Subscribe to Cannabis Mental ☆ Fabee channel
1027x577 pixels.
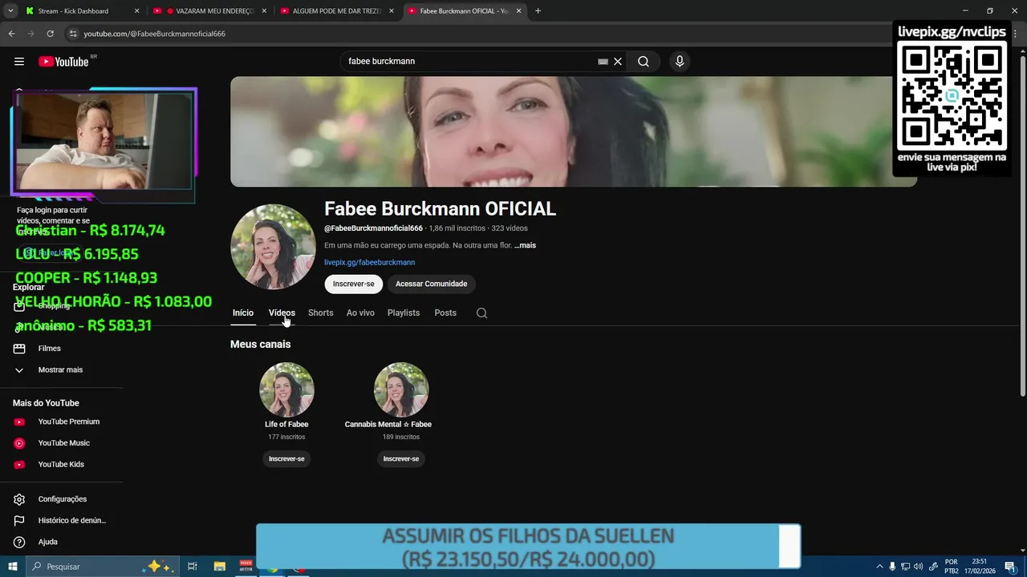click(x=401, y=459)
